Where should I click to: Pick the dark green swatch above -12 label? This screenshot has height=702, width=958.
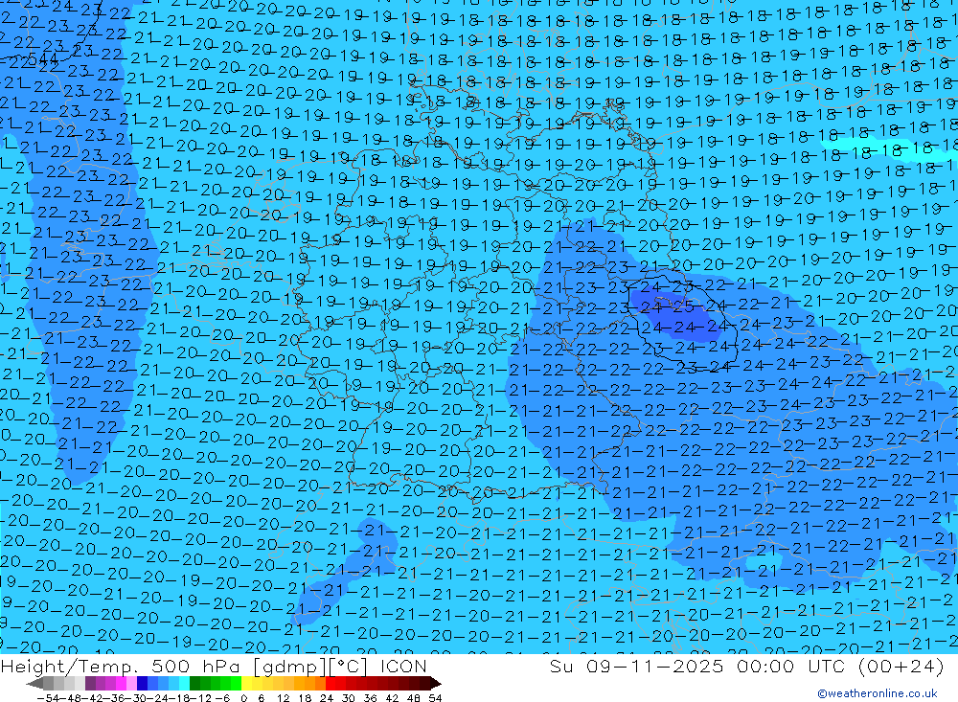[x=194, y=683]
